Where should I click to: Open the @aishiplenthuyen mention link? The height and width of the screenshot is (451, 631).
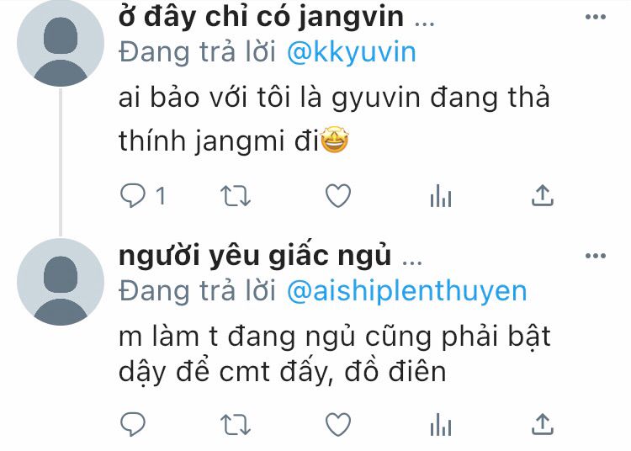(x=407, y=291)
